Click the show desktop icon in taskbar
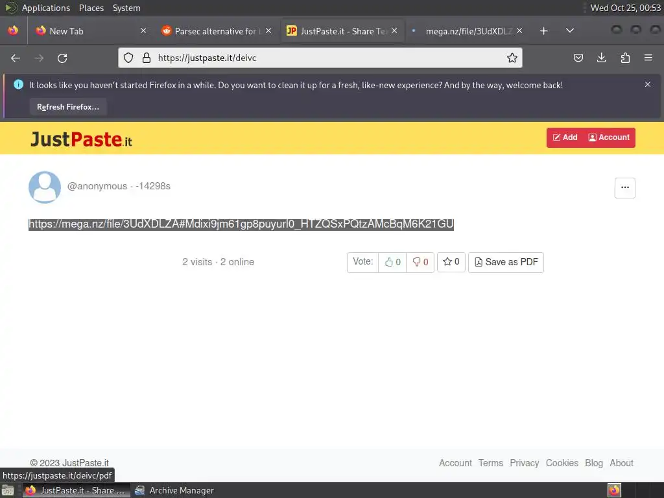Screen dimensions: 664x498 click(8, 490)
